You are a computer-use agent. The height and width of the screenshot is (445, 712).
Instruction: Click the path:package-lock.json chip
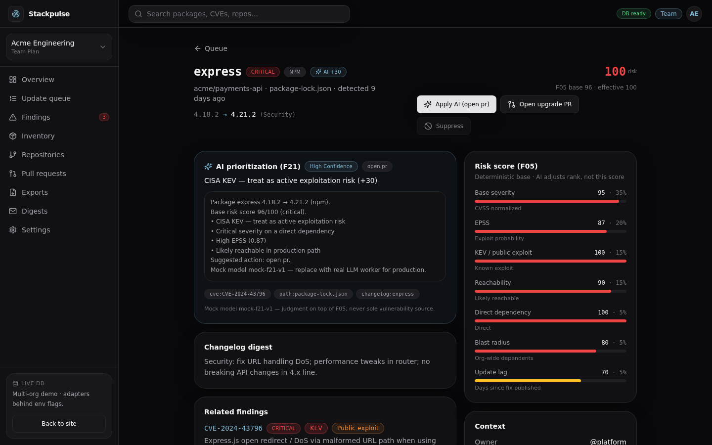tap(313, 294)
